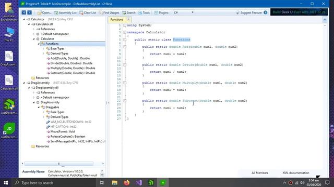The image size is (334, 187).
Task: Click the Assembly List toolbar button
Action: 65,12
